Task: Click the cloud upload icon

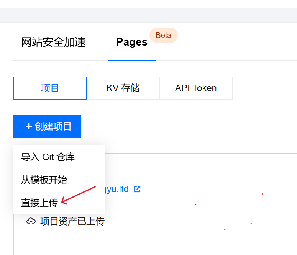Action: 31,221
